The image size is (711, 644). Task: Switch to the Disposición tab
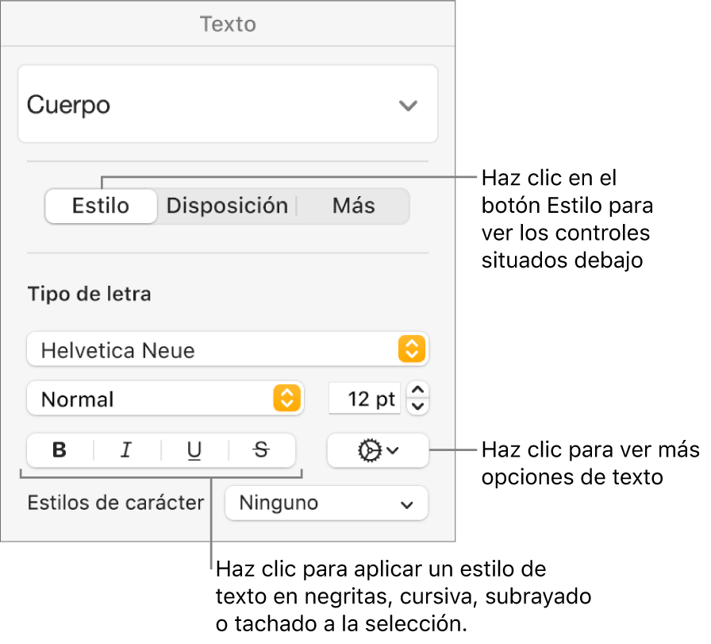pyautogui.click(x=227, y=206)
